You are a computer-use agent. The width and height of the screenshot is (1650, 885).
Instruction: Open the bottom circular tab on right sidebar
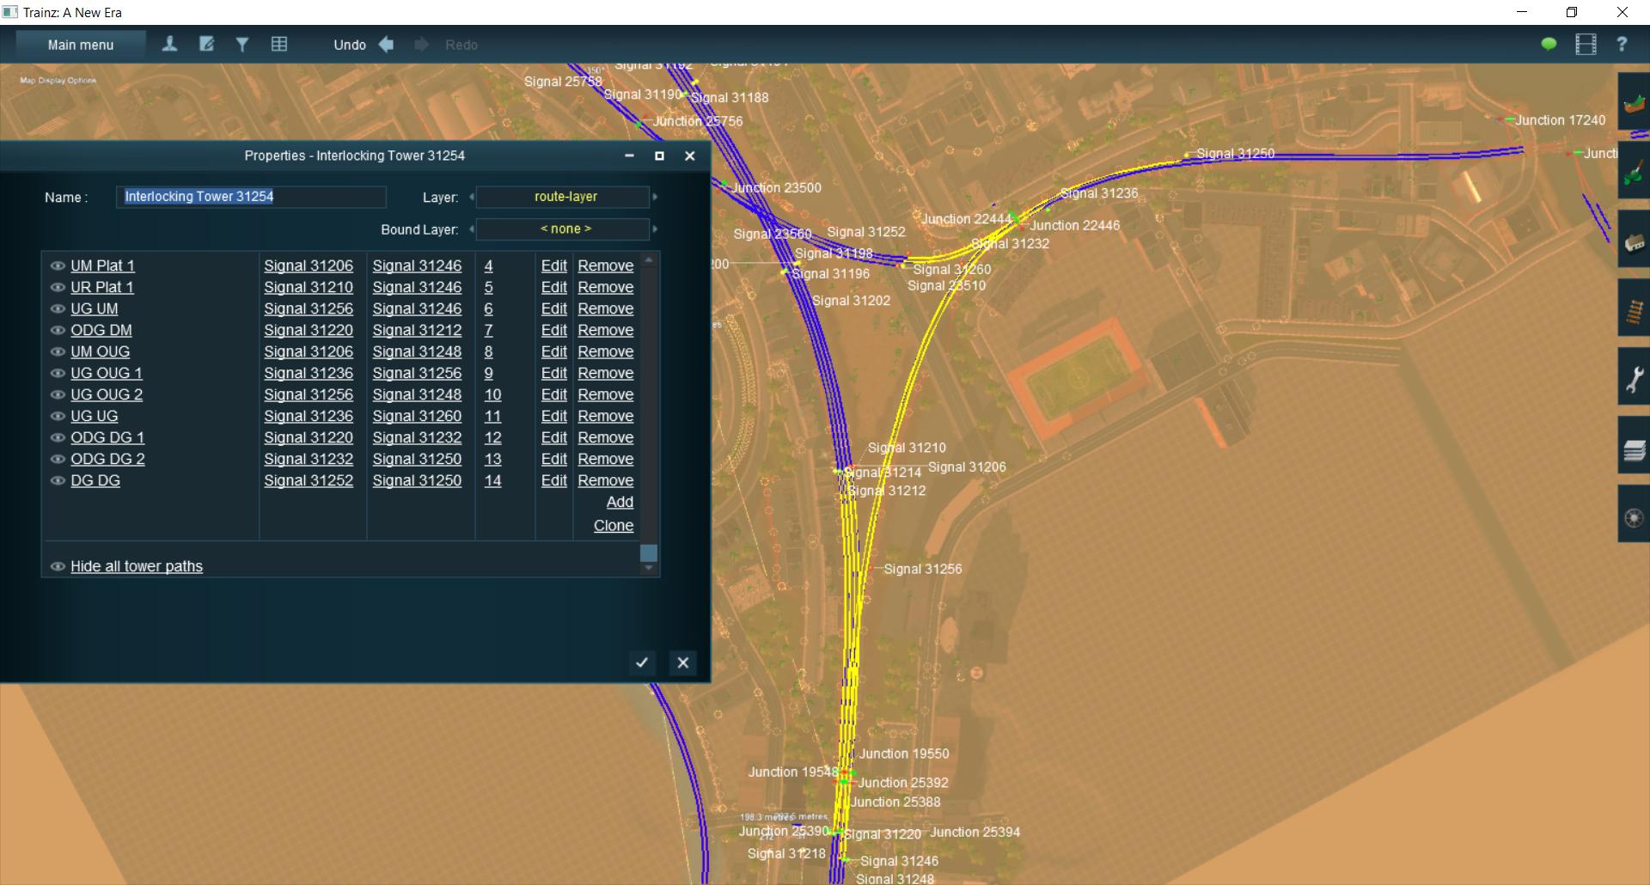(1634, 514)
